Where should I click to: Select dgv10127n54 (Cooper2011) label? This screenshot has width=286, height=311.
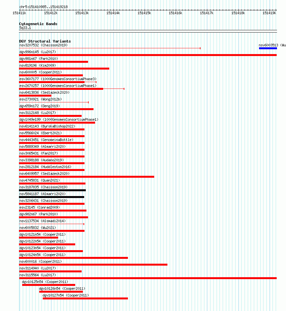tap(66, 295)
